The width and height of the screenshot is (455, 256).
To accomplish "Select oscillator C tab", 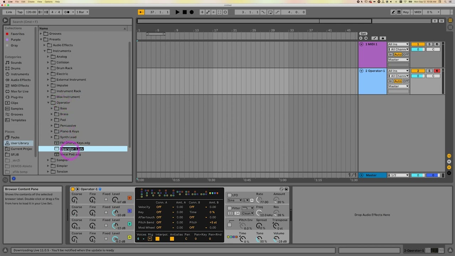I will point(129,211).
